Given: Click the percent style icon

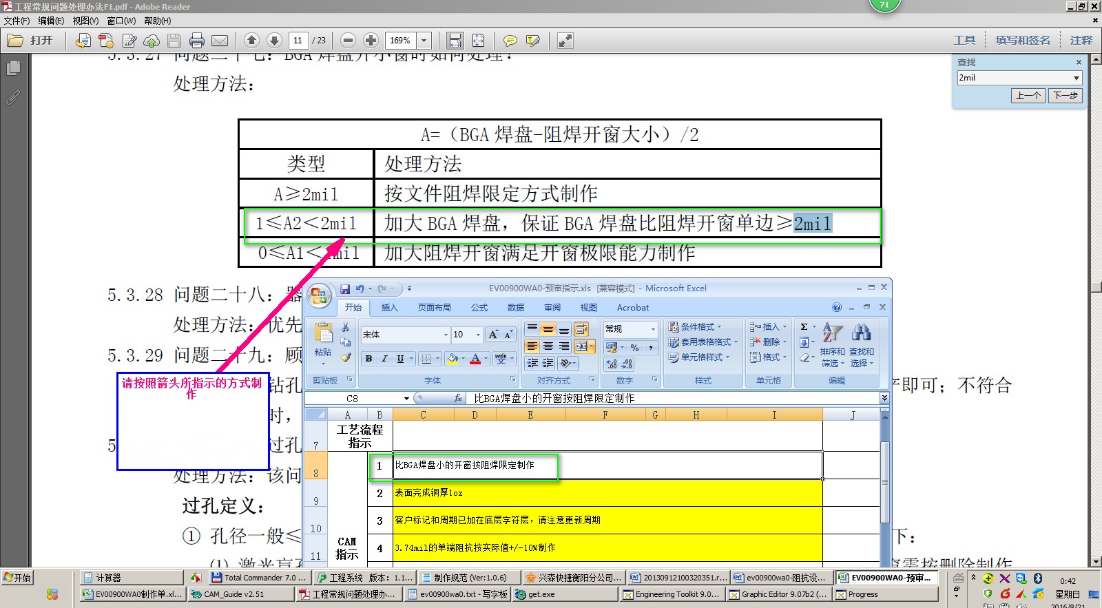Looking at the screenshot, I should (x=634, y=348).
